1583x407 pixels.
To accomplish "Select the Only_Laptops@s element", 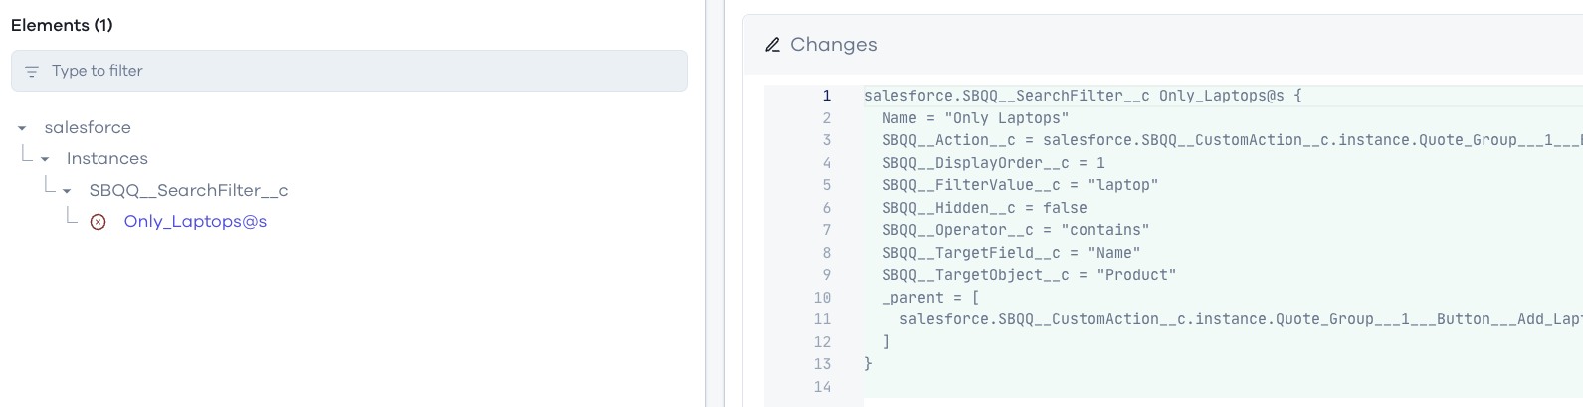I will (195, 221).
